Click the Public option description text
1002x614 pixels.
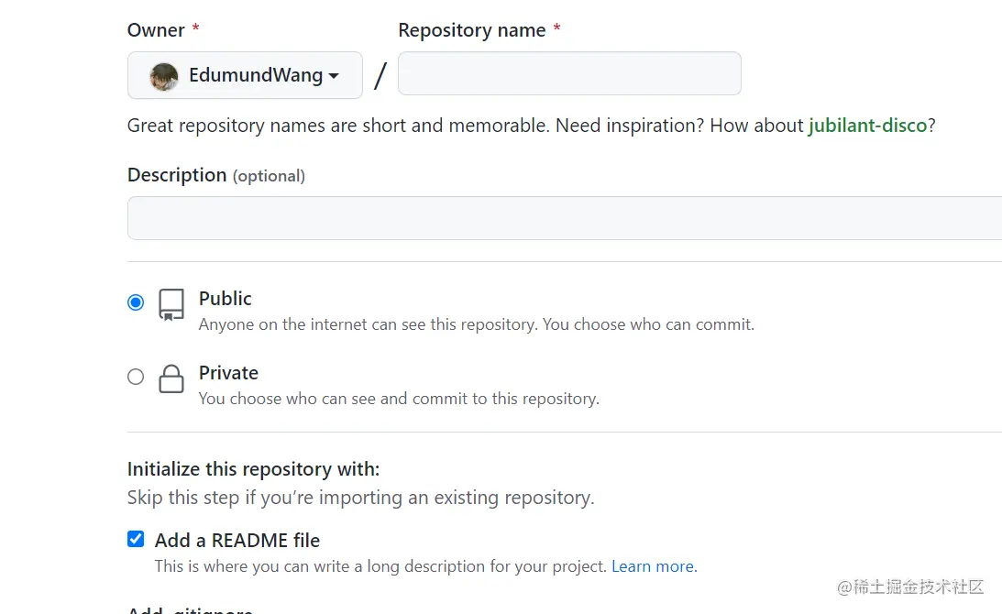click(x=476, y=324)
